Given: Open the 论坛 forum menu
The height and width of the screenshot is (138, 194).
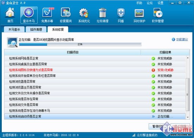Looking at the screenshot, I should click(x=150, y=3).
